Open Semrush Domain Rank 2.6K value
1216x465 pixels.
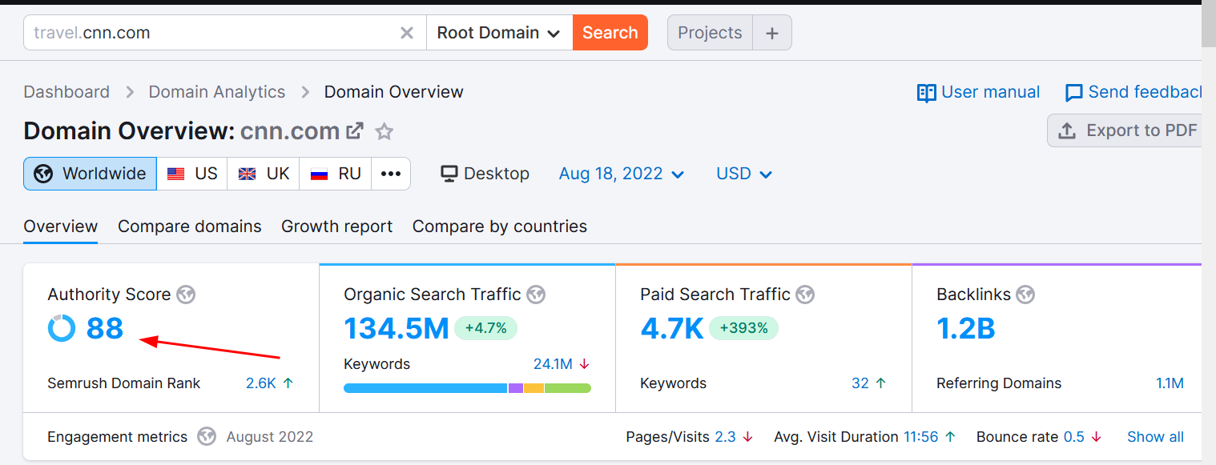(x=261, y=383)
